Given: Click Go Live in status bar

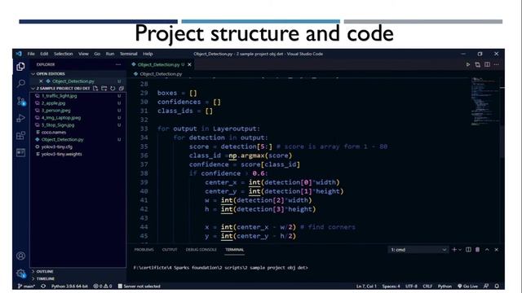Looking at the screenshot, I should pos(467,286).
